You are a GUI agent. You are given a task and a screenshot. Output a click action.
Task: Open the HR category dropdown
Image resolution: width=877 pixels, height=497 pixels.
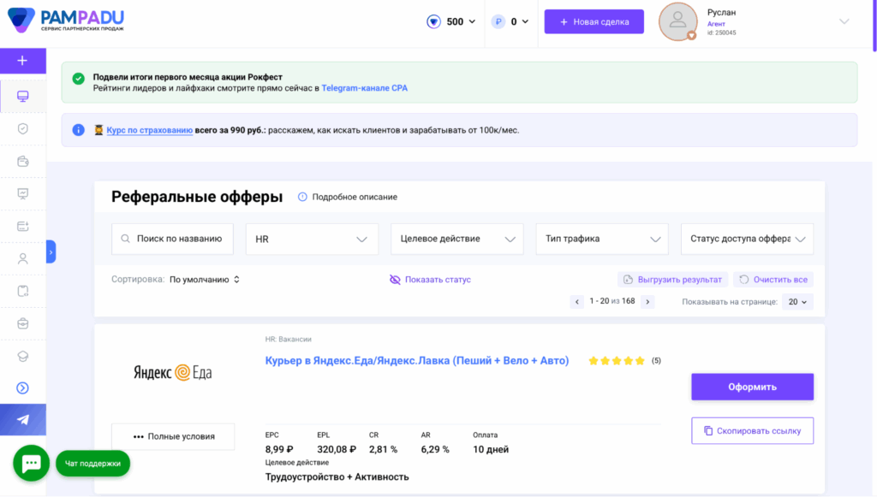tap(312, 240)
